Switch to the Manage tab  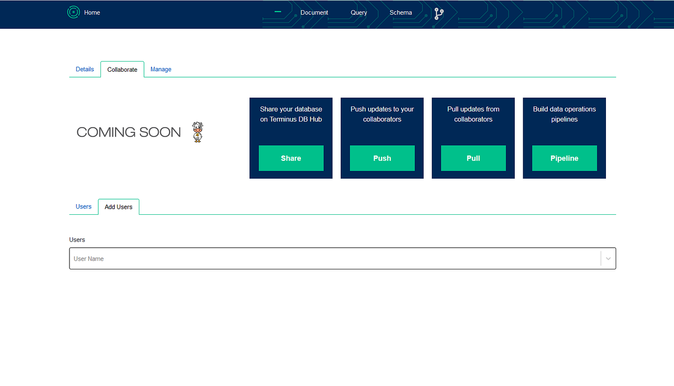coord(161,69)
